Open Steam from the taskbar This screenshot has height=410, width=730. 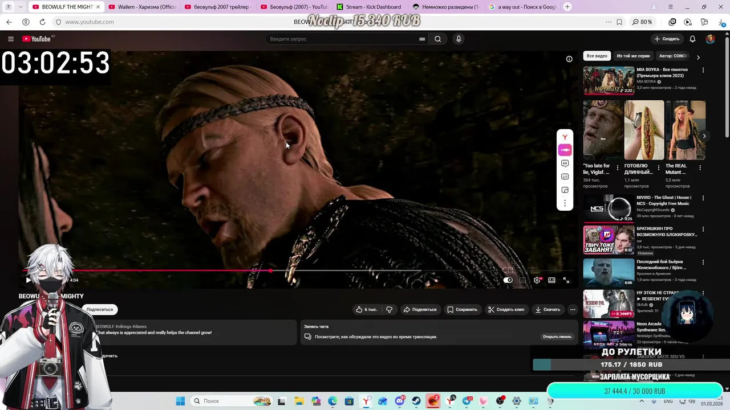(416, 401)
